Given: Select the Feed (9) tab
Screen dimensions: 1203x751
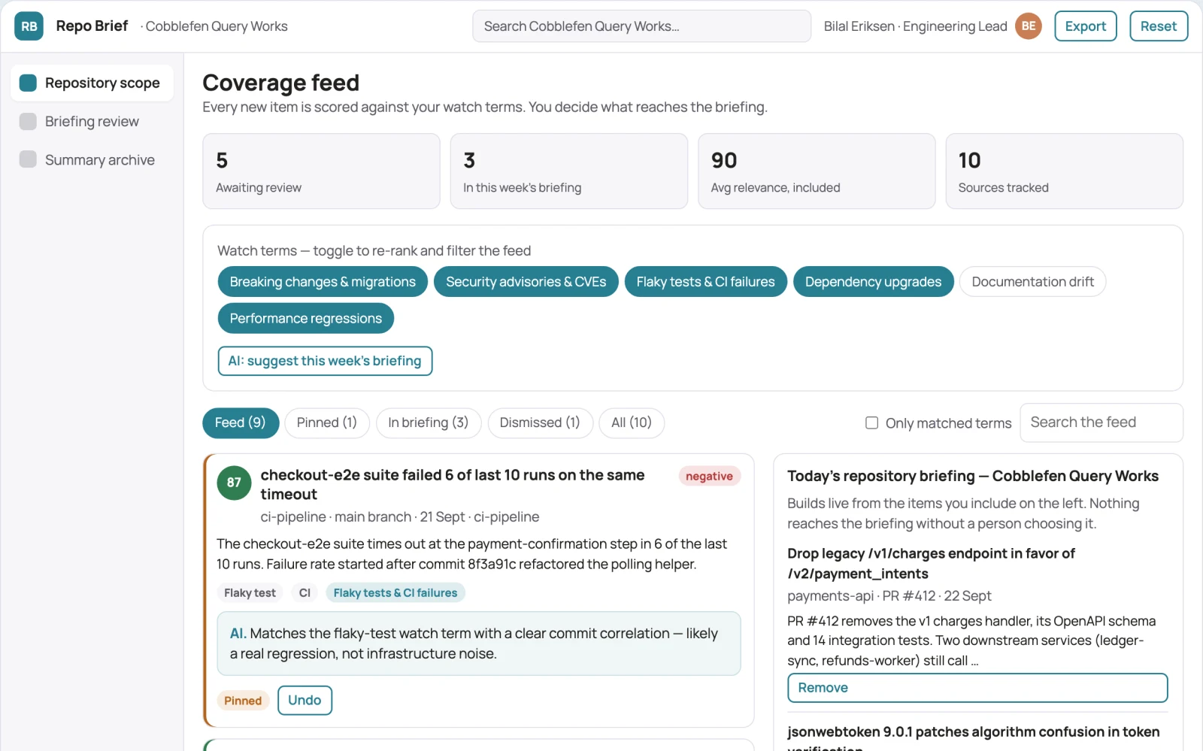Looking at the screenshot, I should point(241,422).
